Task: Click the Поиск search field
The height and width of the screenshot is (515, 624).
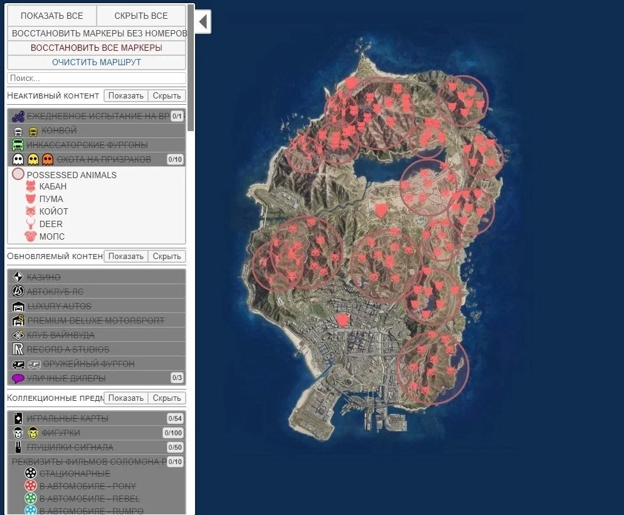Action: pos(97,78)
